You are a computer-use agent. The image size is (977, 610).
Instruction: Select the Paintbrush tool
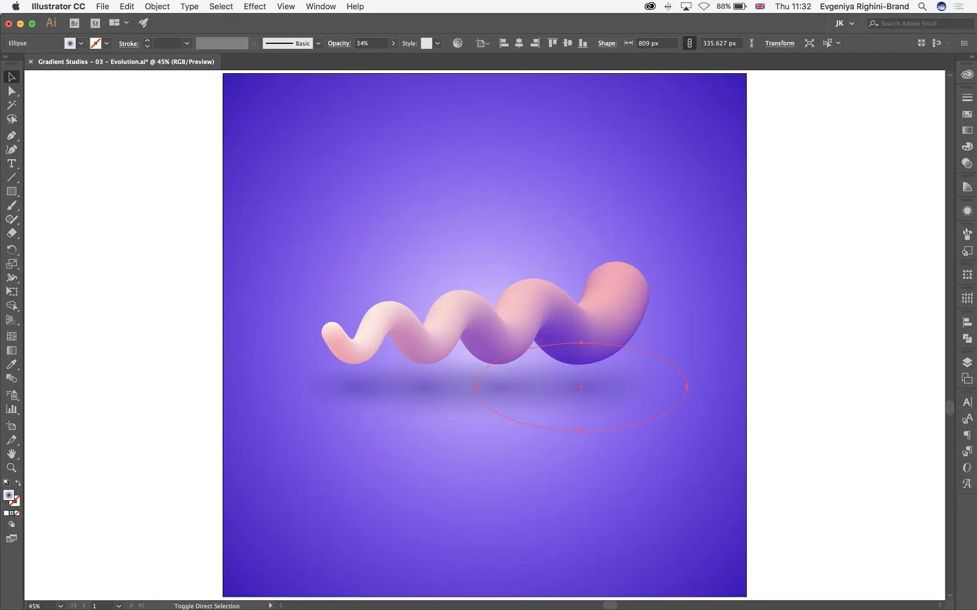tap(11, 206)
